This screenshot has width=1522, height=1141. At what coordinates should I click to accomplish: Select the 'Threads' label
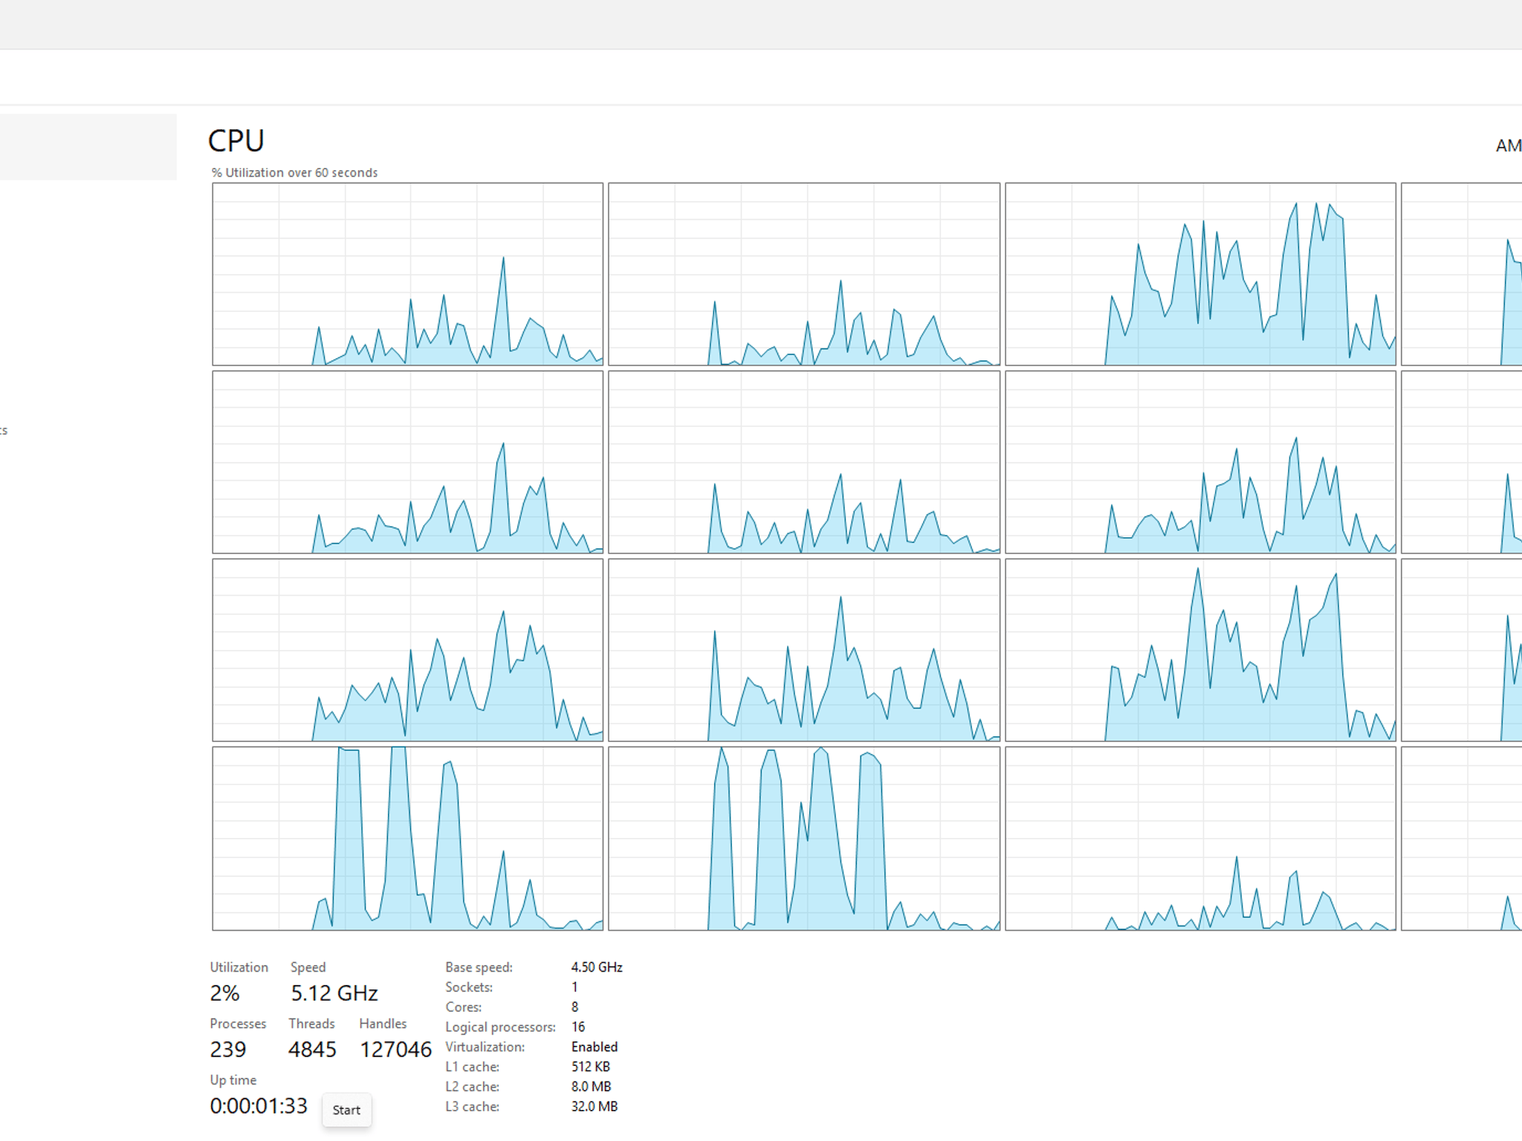[311, 1024]
